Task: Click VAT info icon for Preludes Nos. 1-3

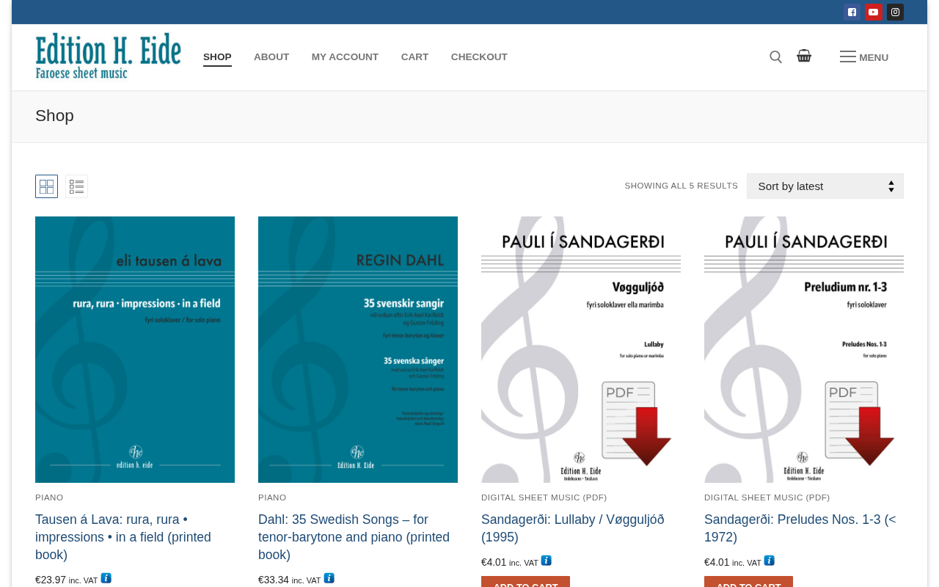Action: 770,561
